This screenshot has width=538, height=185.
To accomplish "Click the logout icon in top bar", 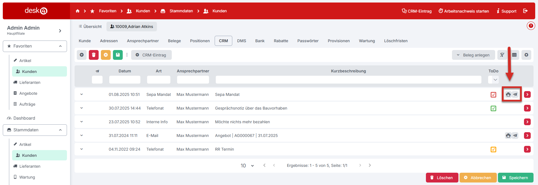I will [525, 11].
